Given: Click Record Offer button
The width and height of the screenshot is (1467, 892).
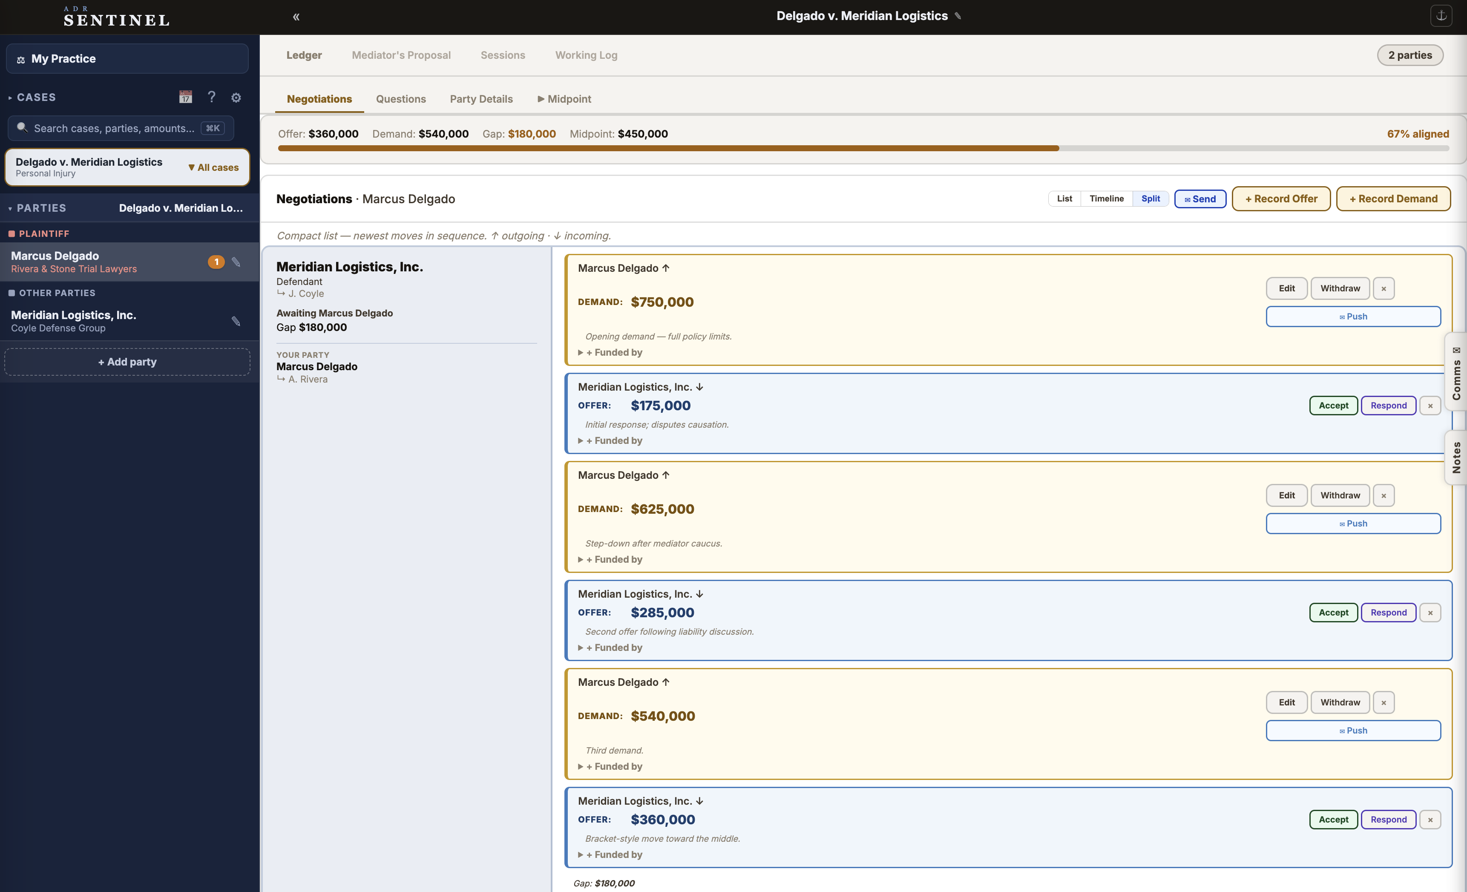Looking at the screenshot, I should 1281,199.
